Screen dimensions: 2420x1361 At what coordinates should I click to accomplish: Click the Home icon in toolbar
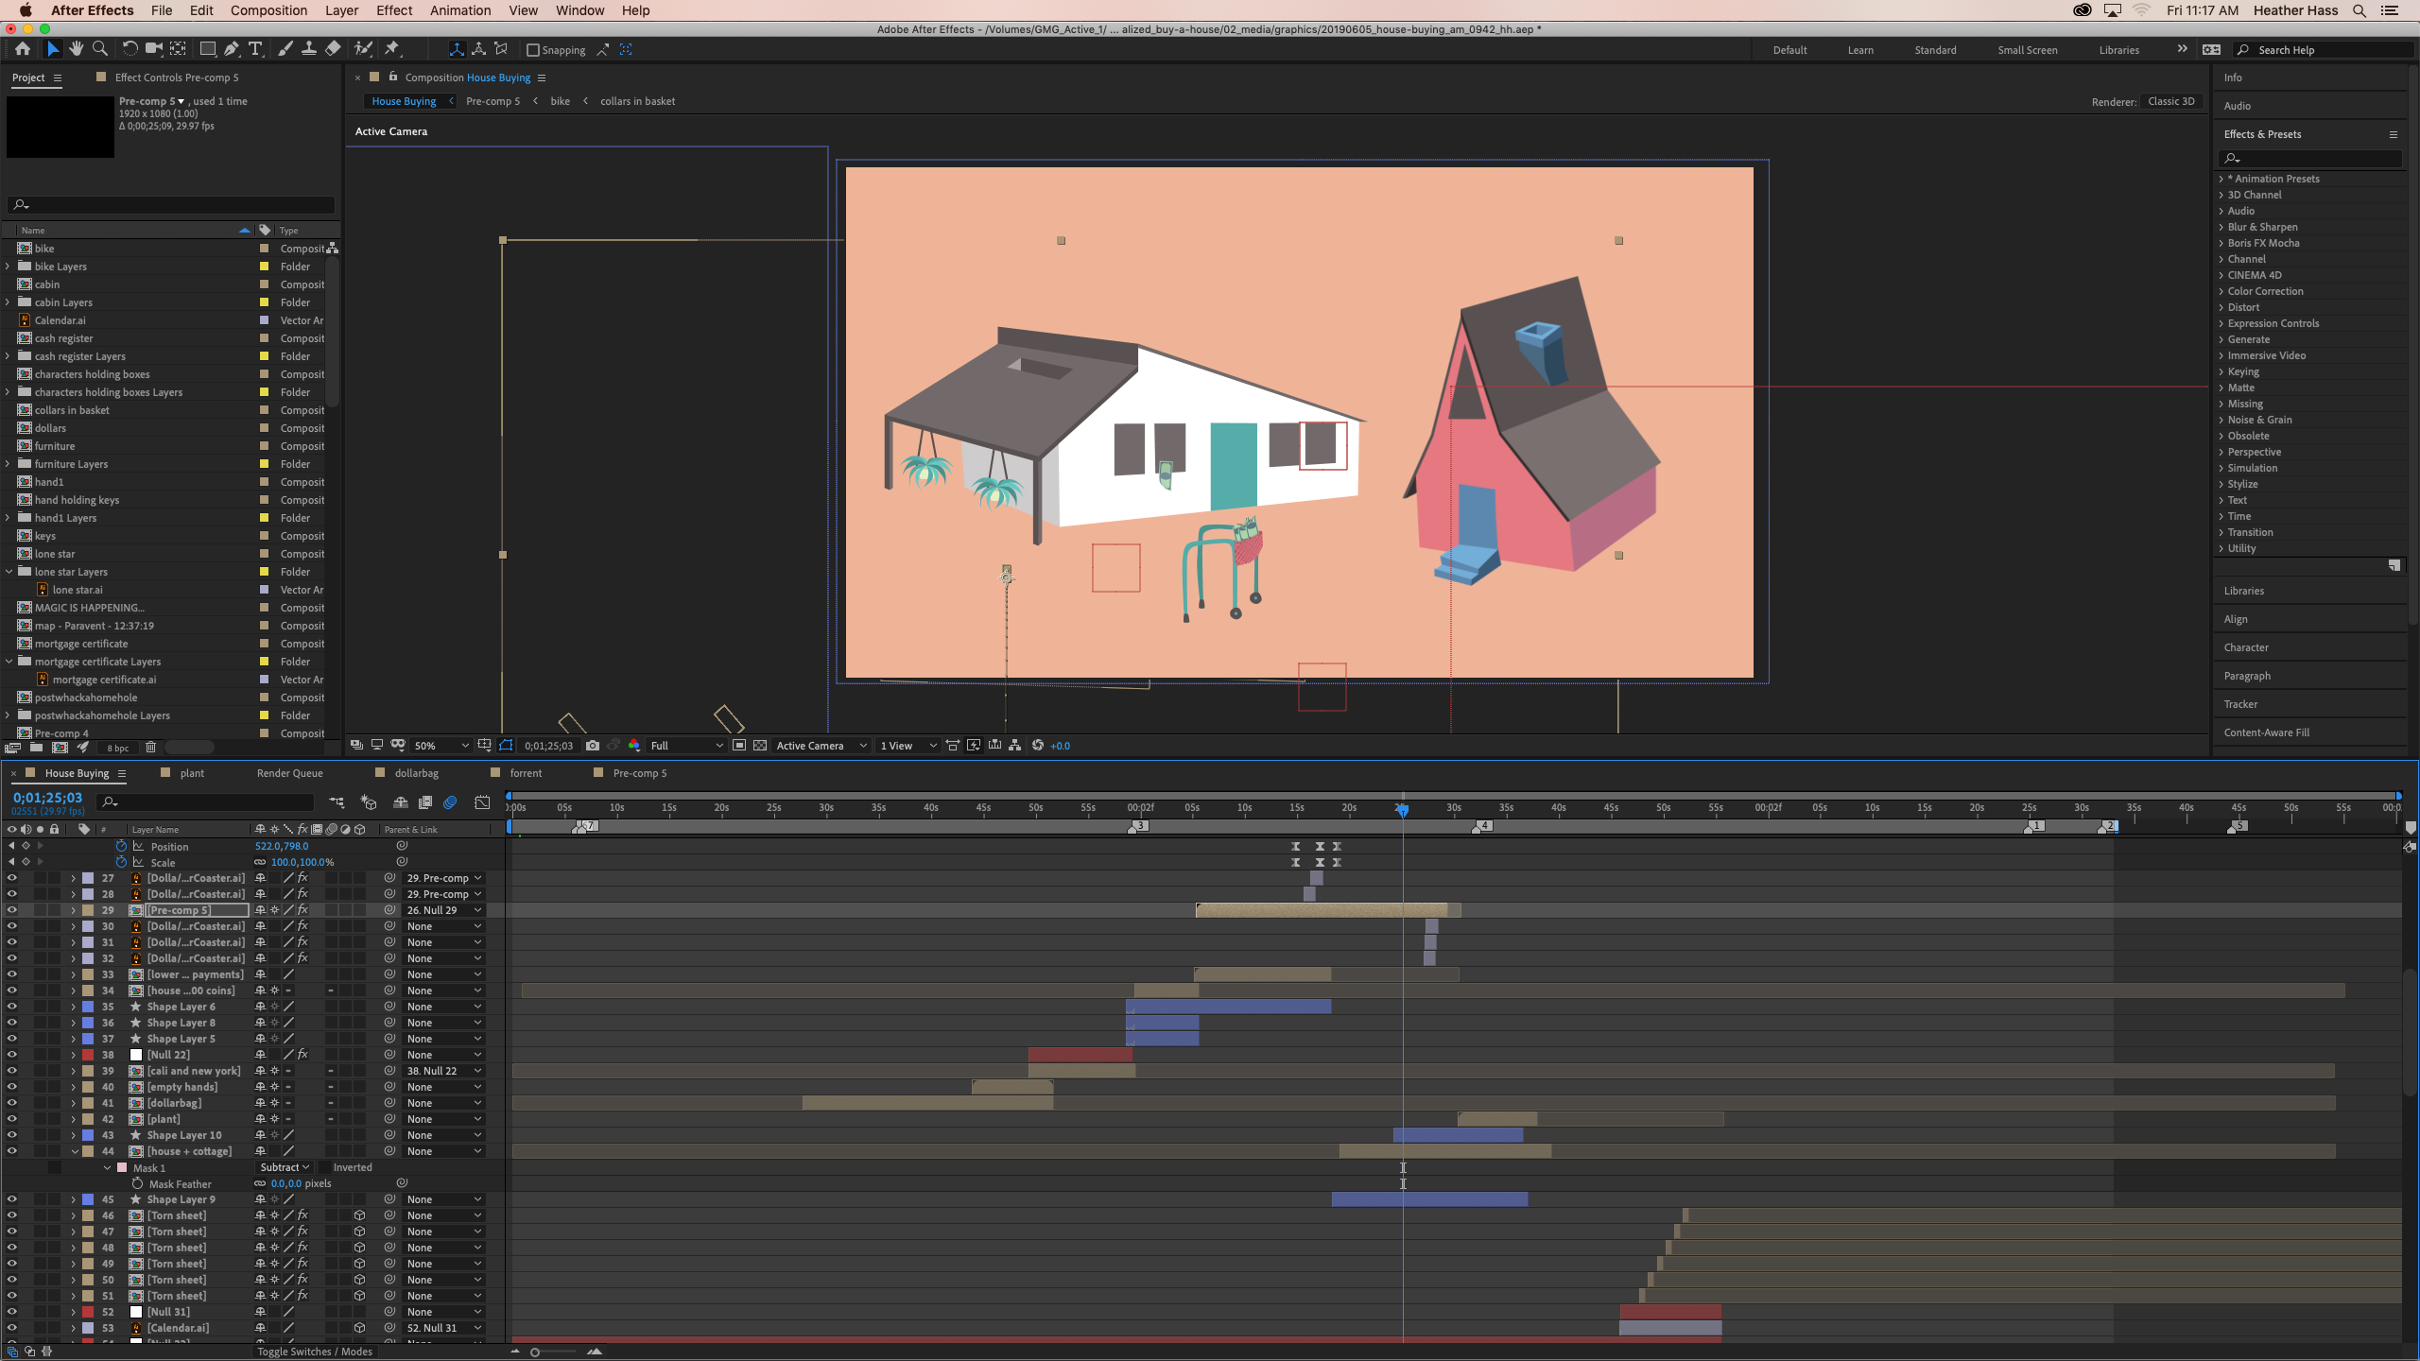(23, 49)
